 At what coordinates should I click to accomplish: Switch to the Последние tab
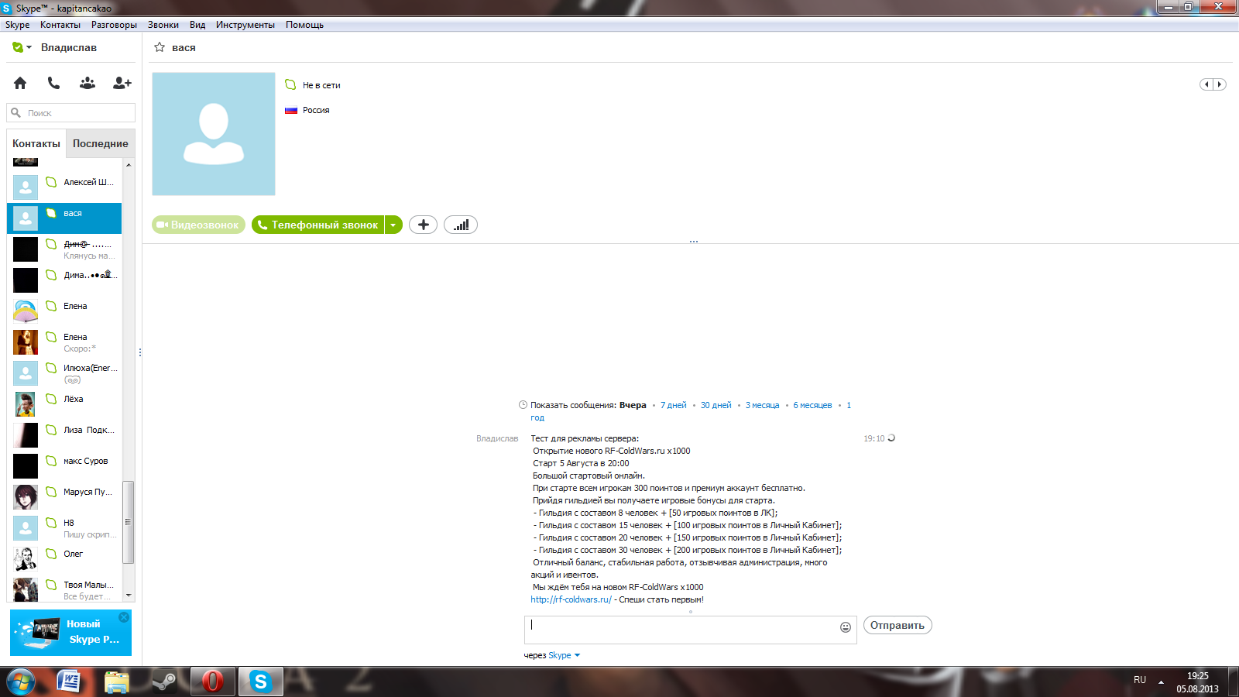(101, 143)
